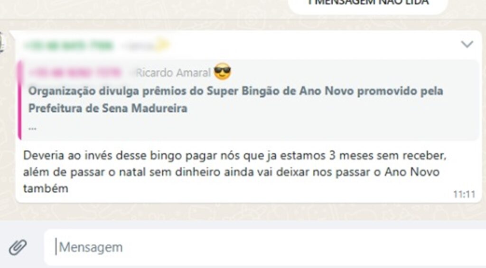Image resolution: width=486 pixels, height=268 pixels.
Task: Click the message text starting with Deveria
Action: coord(234,171)
